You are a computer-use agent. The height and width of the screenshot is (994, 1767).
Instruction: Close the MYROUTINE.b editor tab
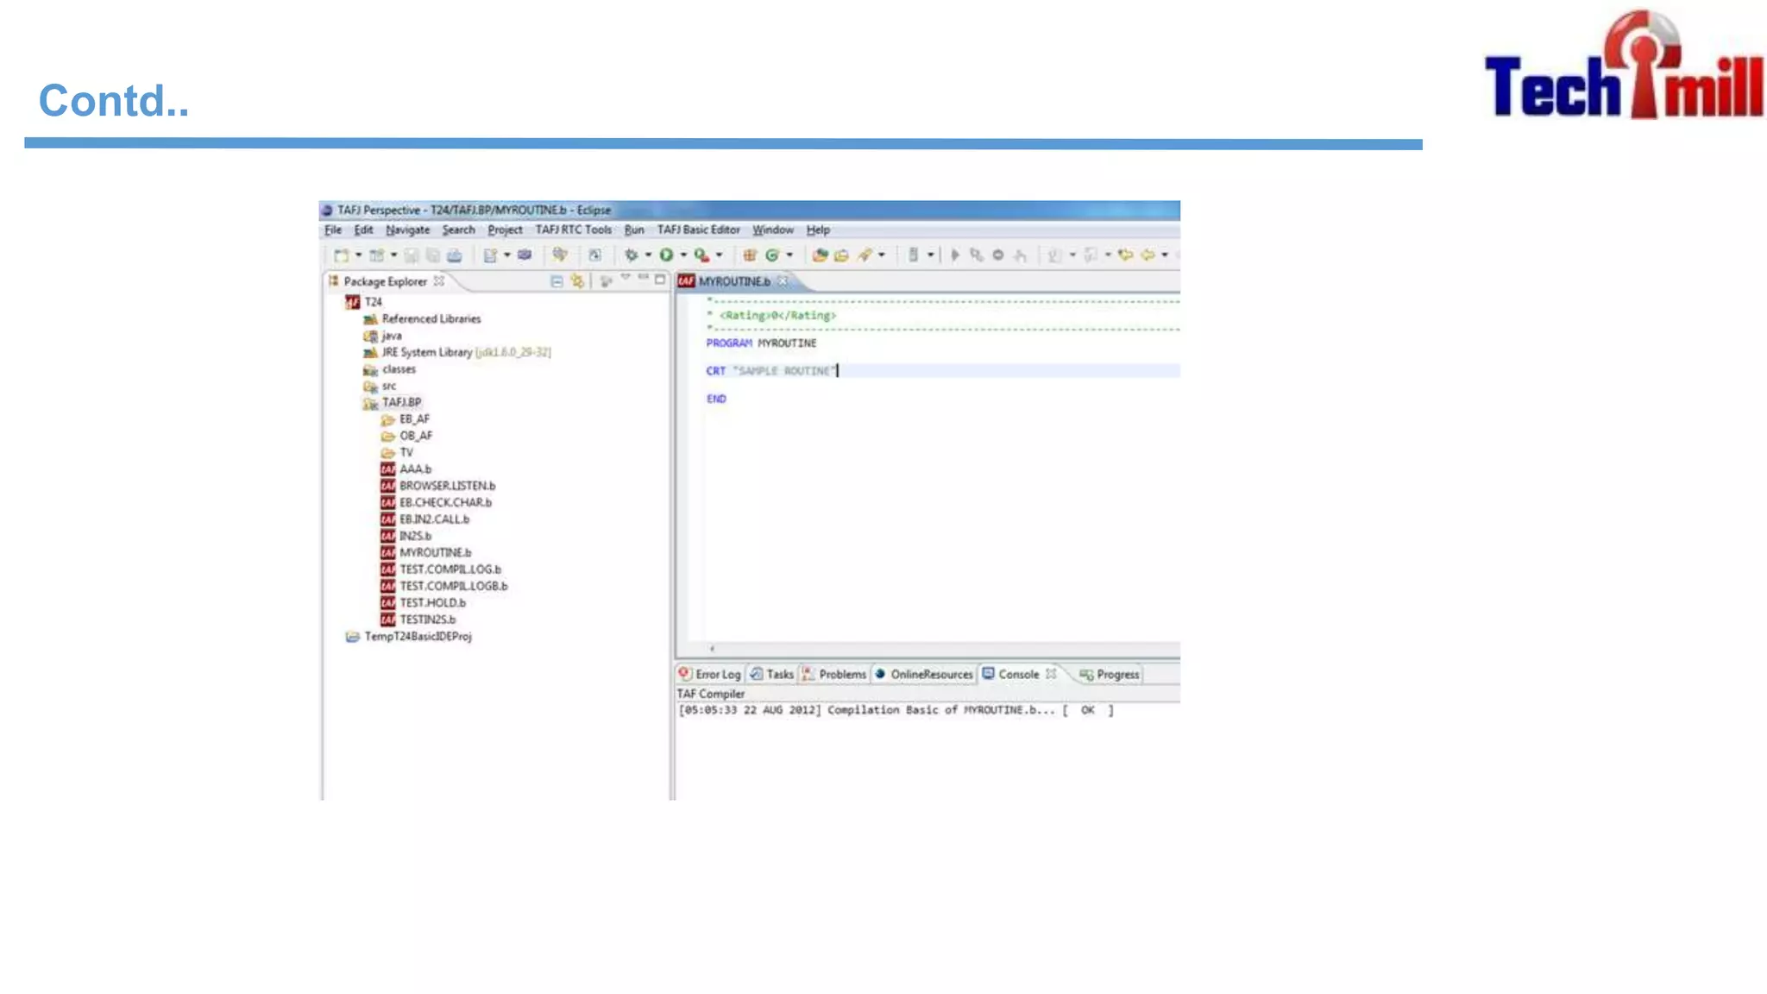(x=783, y=281)
